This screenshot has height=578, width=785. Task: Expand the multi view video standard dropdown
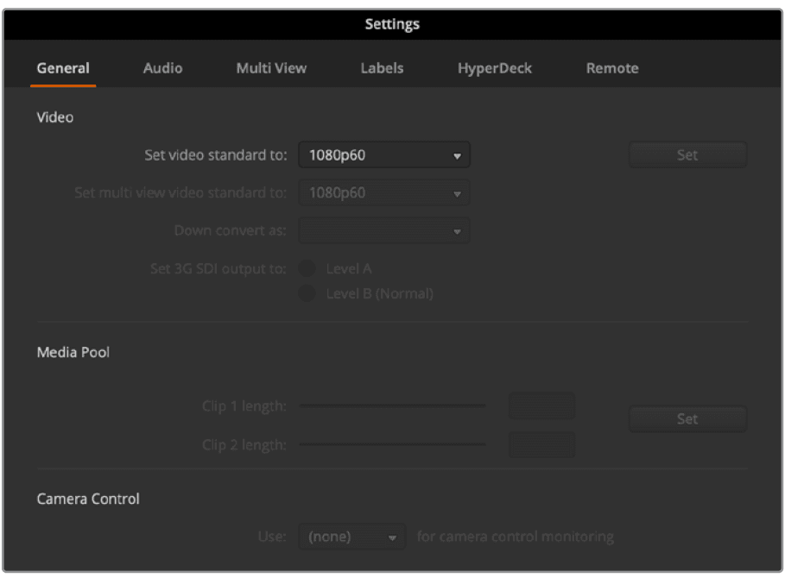(x=383, y=192)
